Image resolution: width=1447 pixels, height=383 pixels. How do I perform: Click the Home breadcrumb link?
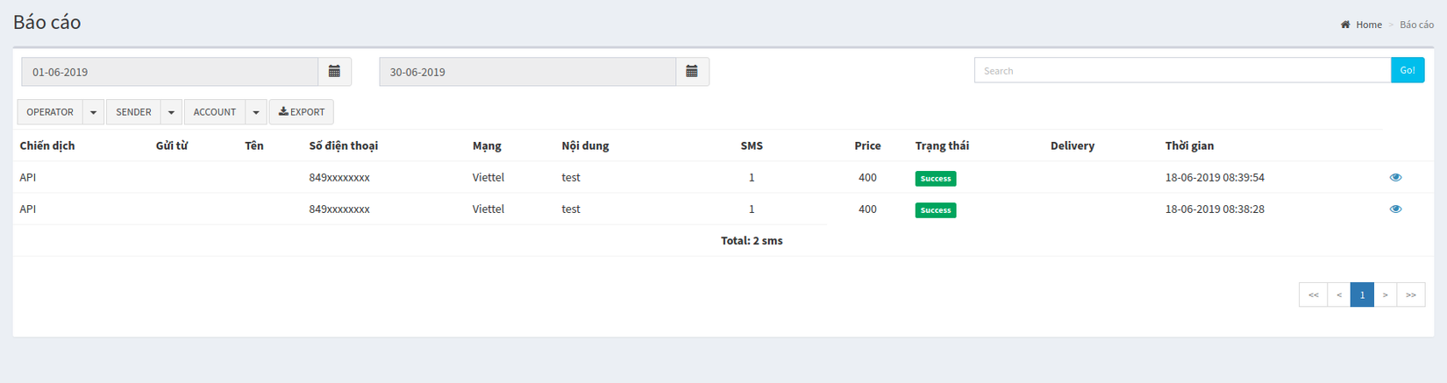[1368, 25]
